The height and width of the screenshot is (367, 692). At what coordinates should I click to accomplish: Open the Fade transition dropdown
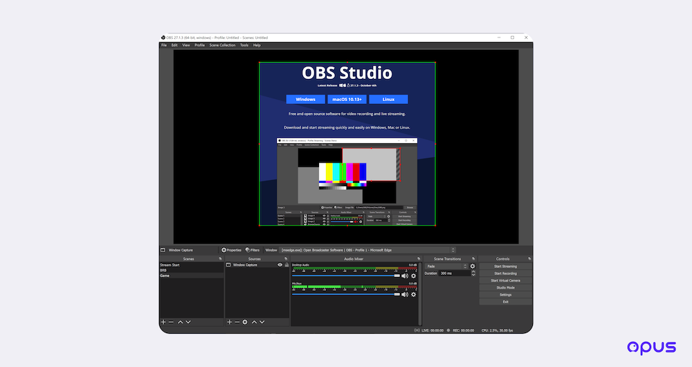446,267
